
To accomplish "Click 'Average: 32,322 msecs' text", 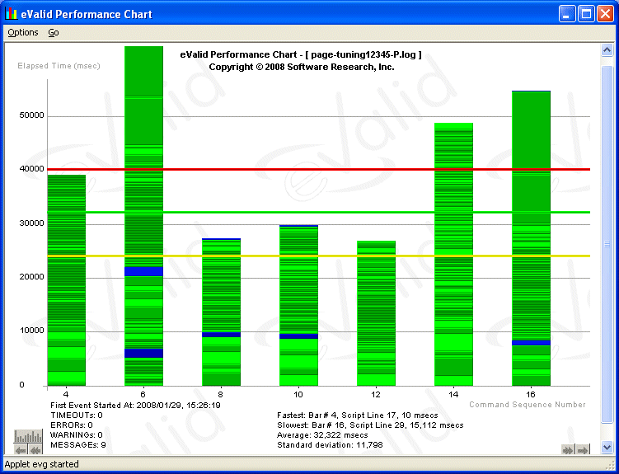I will [x=322, y=435].
